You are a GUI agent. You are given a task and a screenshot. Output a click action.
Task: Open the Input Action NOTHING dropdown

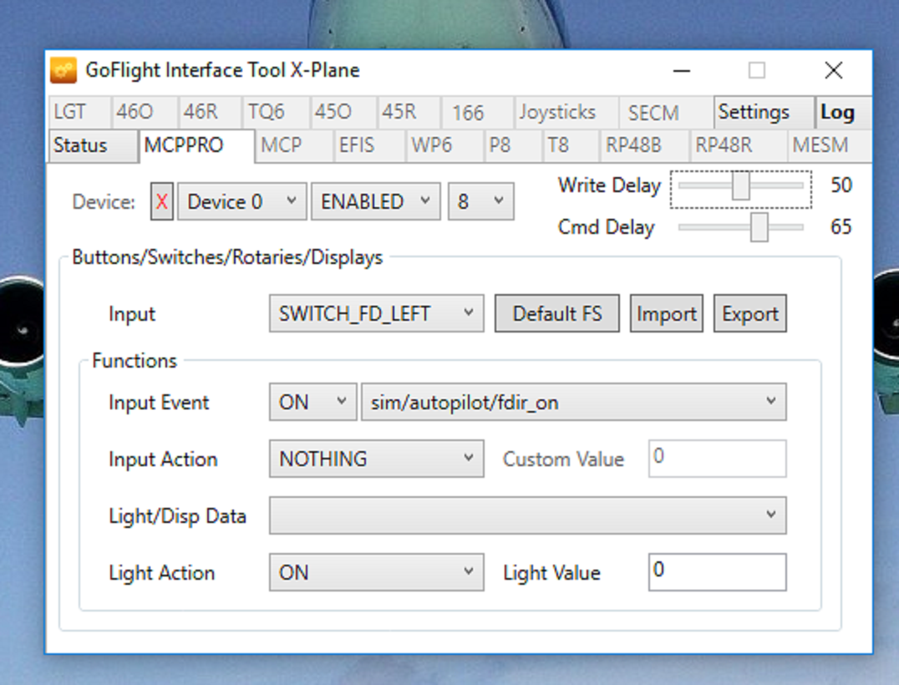tap(376, 459)
